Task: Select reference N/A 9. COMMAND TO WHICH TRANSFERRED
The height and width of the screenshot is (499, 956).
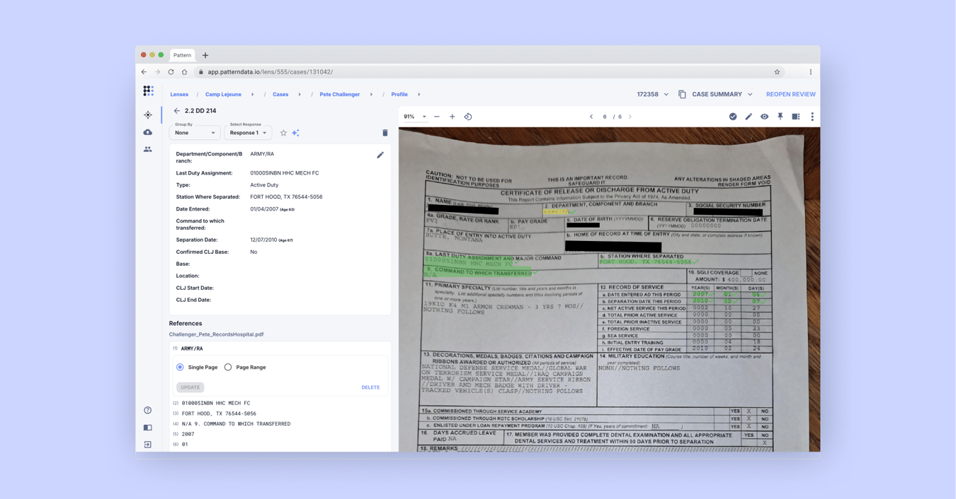Action: (236, 424)
